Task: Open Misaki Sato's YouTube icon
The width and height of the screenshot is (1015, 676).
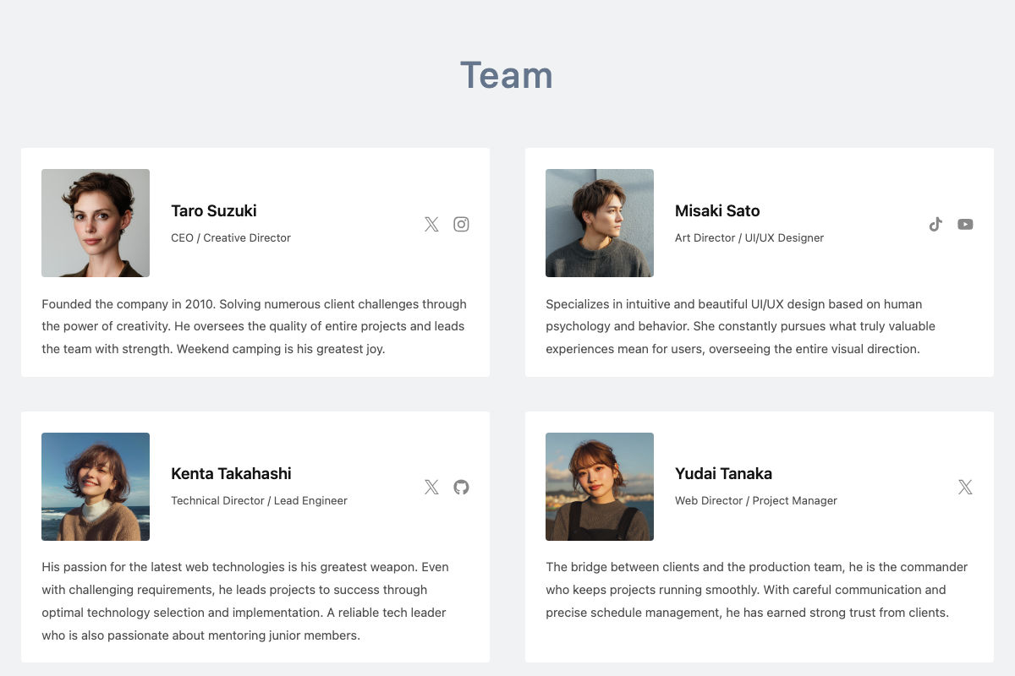Action: coord(965,224)
